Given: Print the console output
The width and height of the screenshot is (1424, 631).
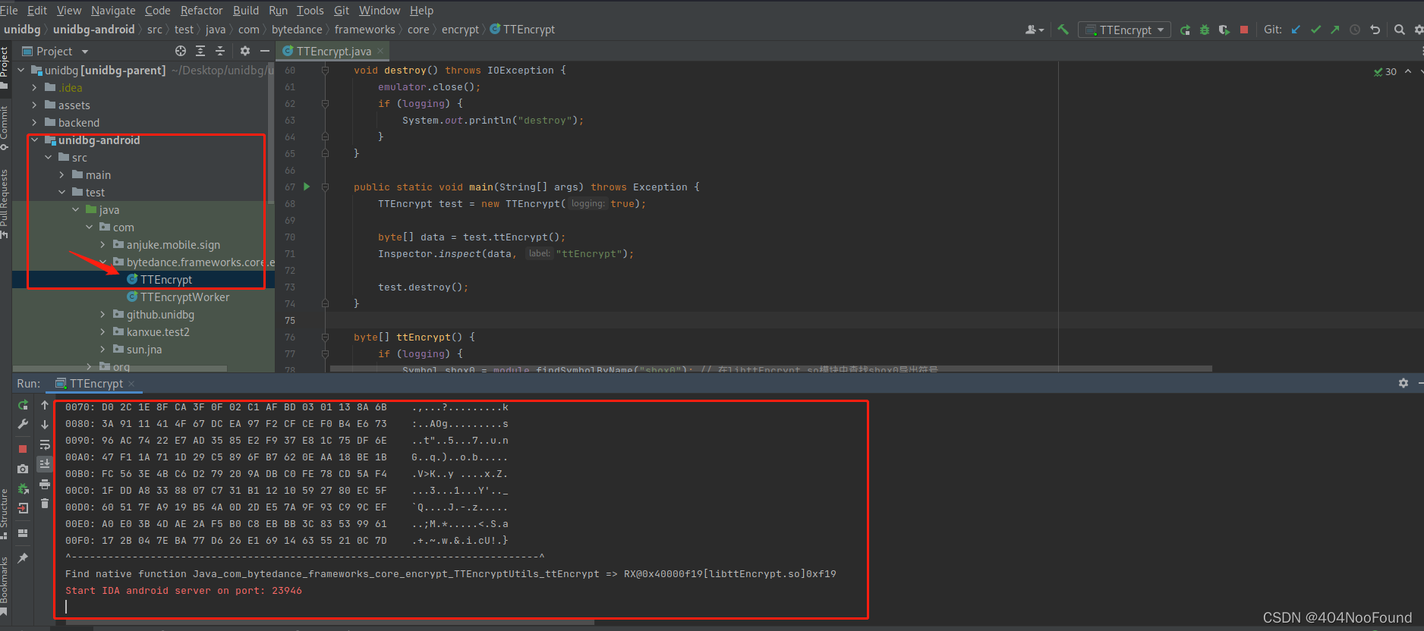Looking at the screenshot, I should (45, 484).
